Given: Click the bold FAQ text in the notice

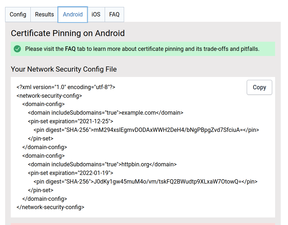Looking at the screenshot, I should [x=70, y=49].
